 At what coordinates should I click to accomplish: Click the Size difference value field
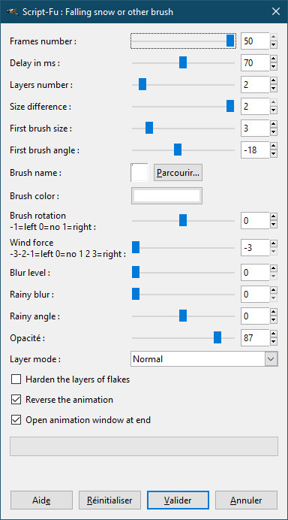(x=255, y=107)
